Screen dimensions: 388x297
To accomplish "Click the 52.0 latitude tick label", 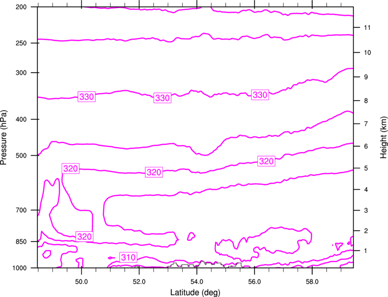I will 139,282.
